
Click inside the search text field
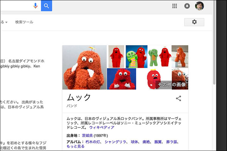(15, 6)
